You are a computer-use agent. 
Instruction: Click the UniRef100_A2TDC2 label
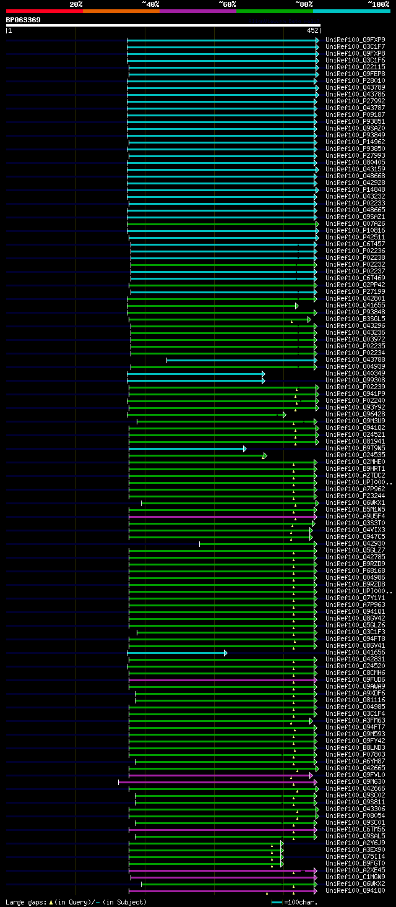(355, 475)
